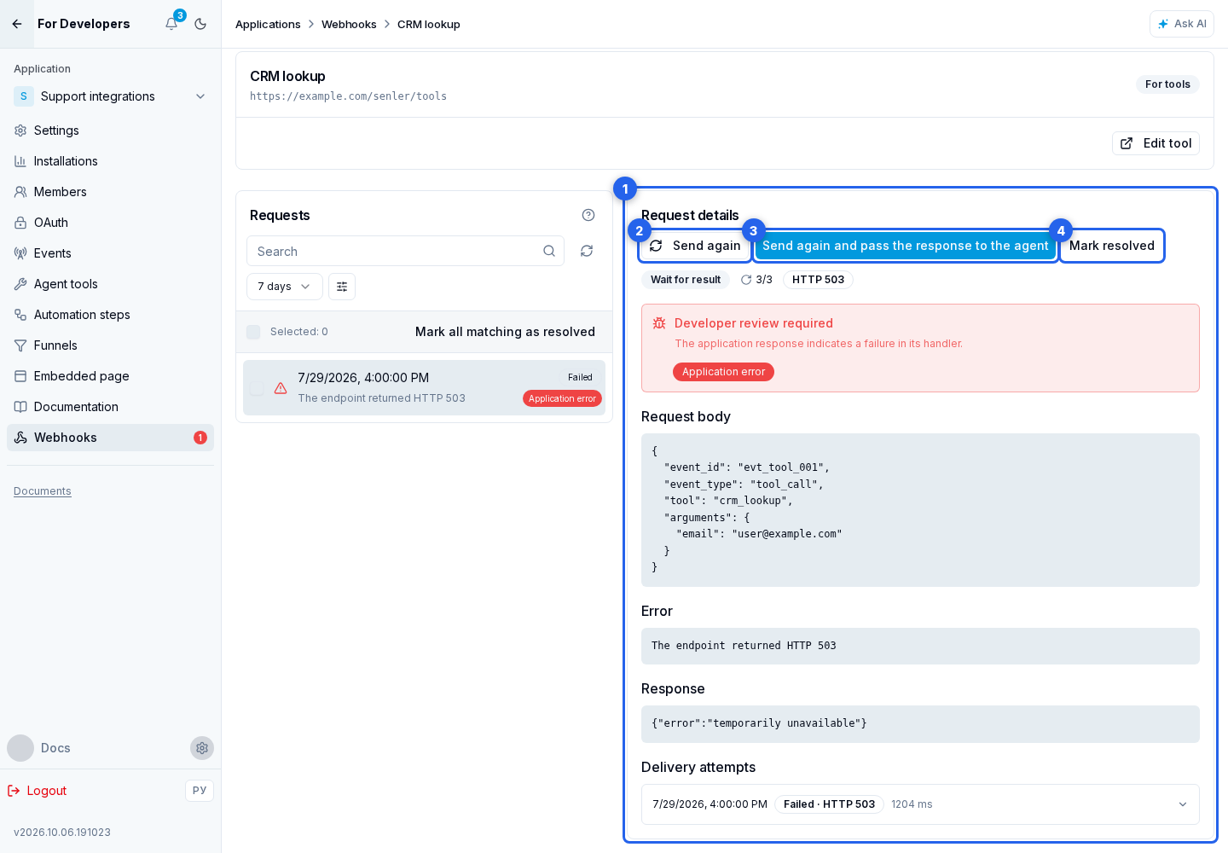Click the warning triangle on failed request
Screen dimensions: 1228x853
[281, 388]
